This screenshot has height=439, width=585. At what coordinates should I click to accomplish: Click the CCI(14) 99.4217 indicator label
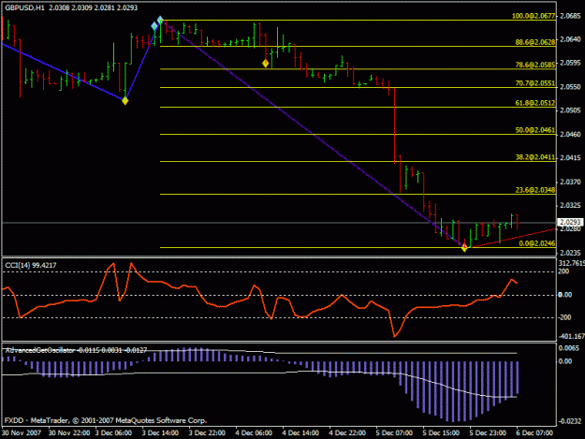31,265
